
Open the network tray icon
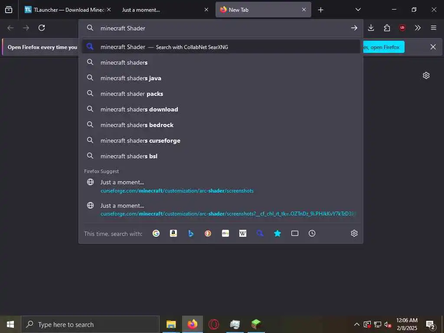pos(378,324)
